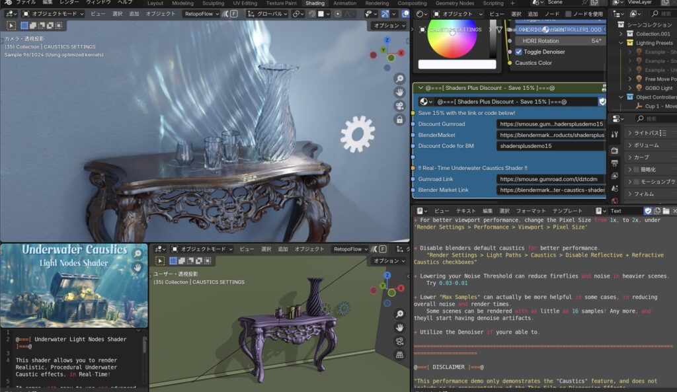Click the pan hand in the lower viewport
Screen dimensions: 677x392
(400, 327)
